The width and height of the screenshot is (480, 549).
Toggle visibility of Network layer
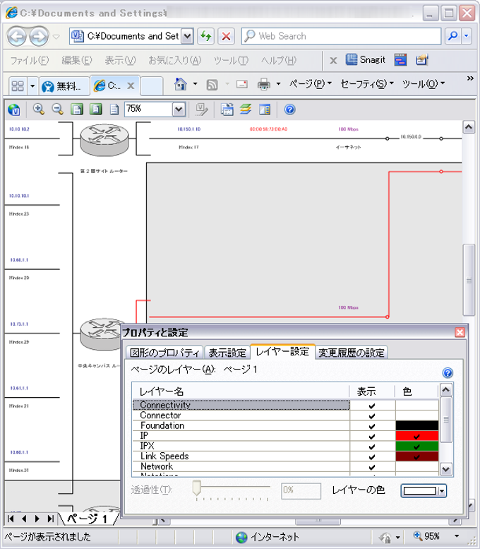pyautogui.click(x=372, y=467)
